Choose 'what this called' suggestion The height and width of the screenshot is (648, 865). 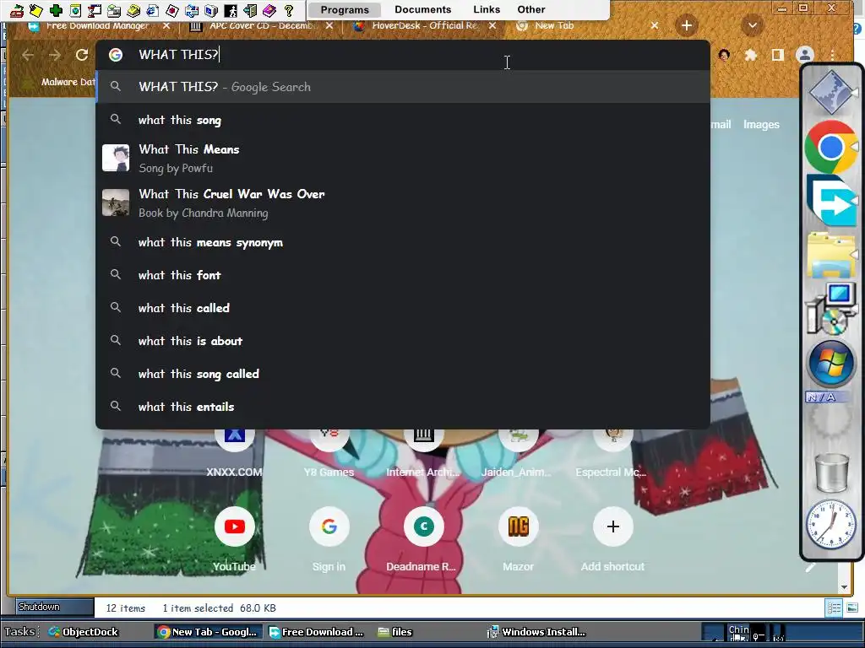[403, 308]
